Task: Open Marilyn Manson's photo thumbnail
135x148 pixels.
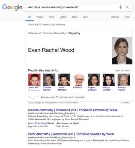Action: tap(109, 80)
